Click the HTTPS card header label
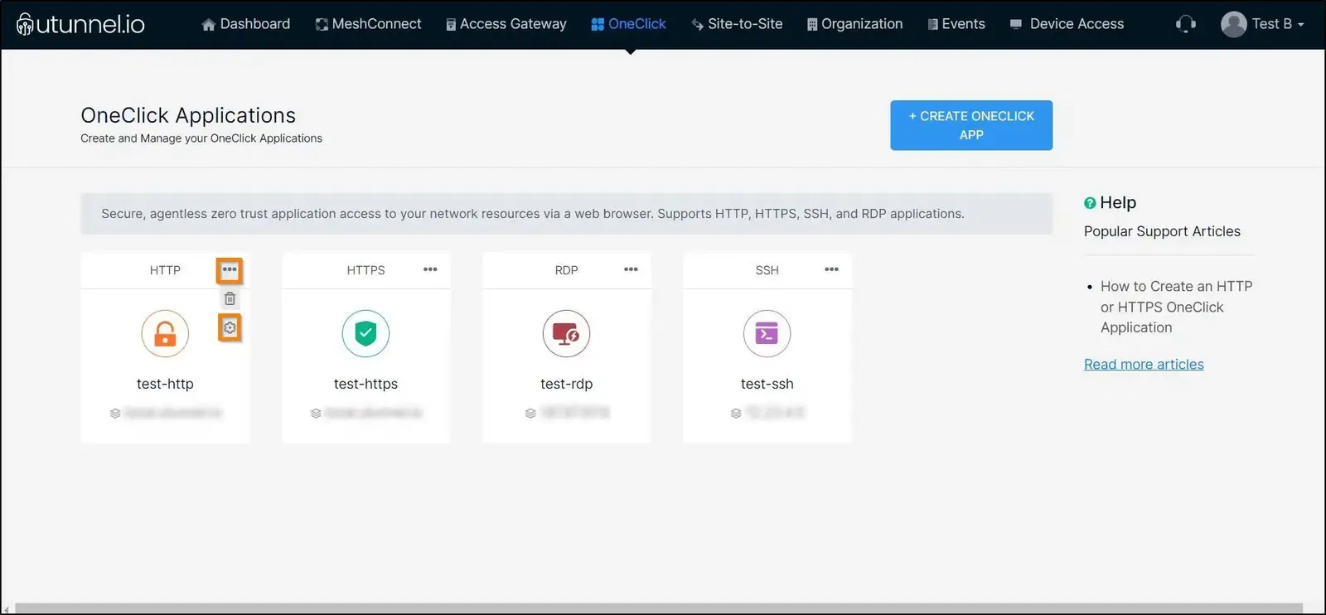Viewport: 1326px width, 615px height. click(x=365, y=270)
